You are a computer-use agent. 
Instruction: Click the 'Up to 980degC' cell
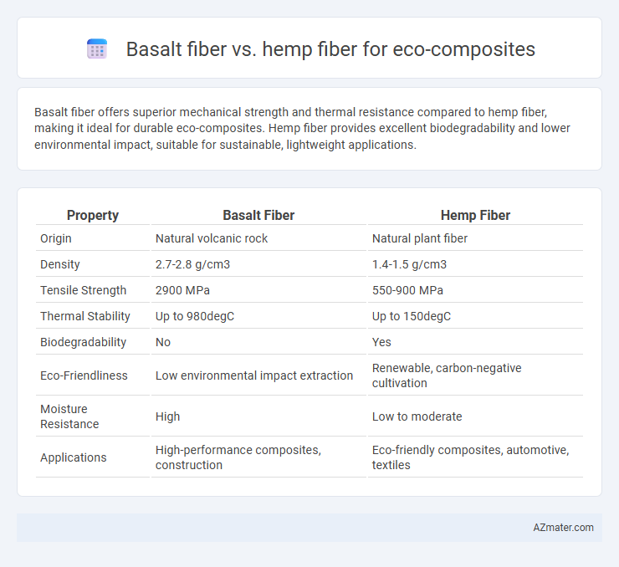point(195,316)
